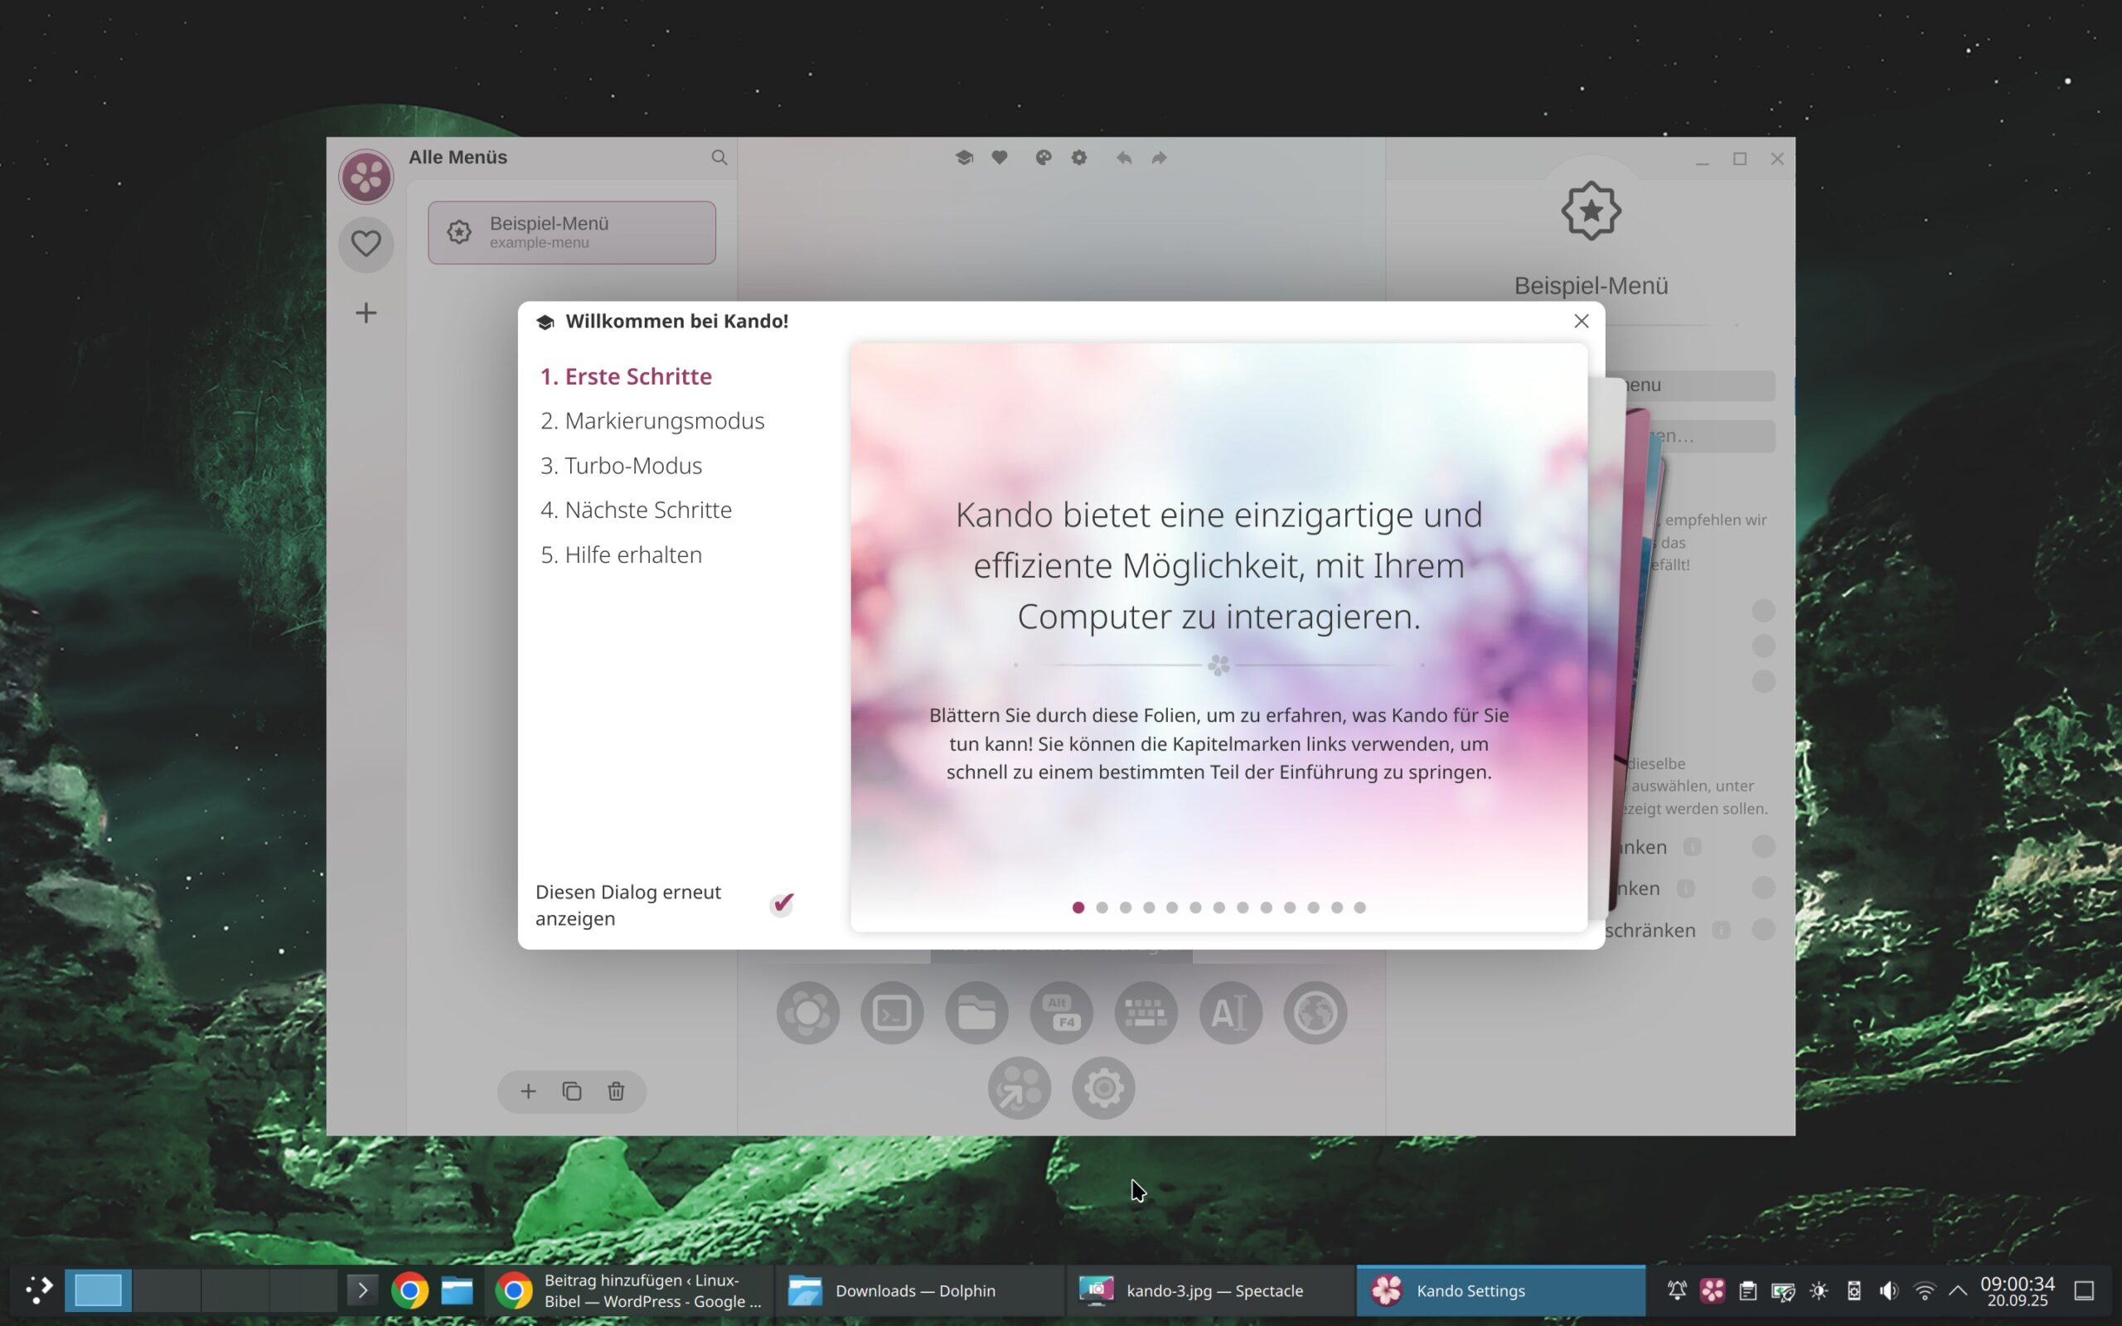Click the Kando Settings taskbar entry
Viewport: 2122px width, 1326px height.
coord(1500,1290)
